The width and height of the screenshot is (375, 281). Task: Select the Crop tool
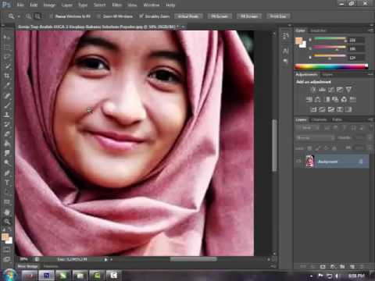[7, 76]
